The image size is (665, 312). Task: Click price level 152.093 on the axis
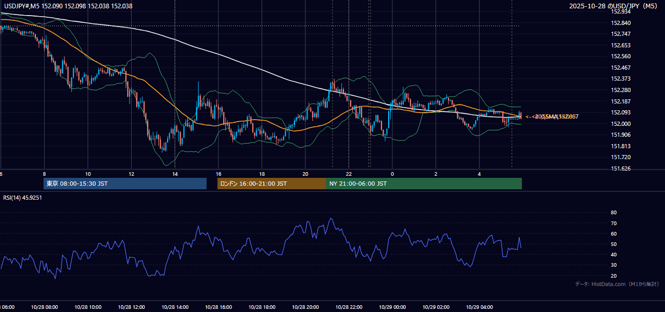tap(621, 112)
